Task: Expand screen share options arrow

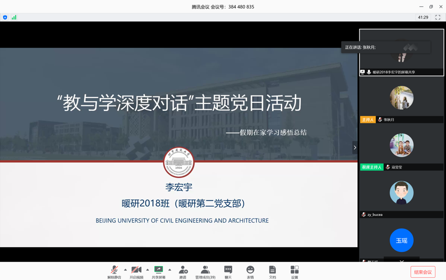Action: pos(170,270)
